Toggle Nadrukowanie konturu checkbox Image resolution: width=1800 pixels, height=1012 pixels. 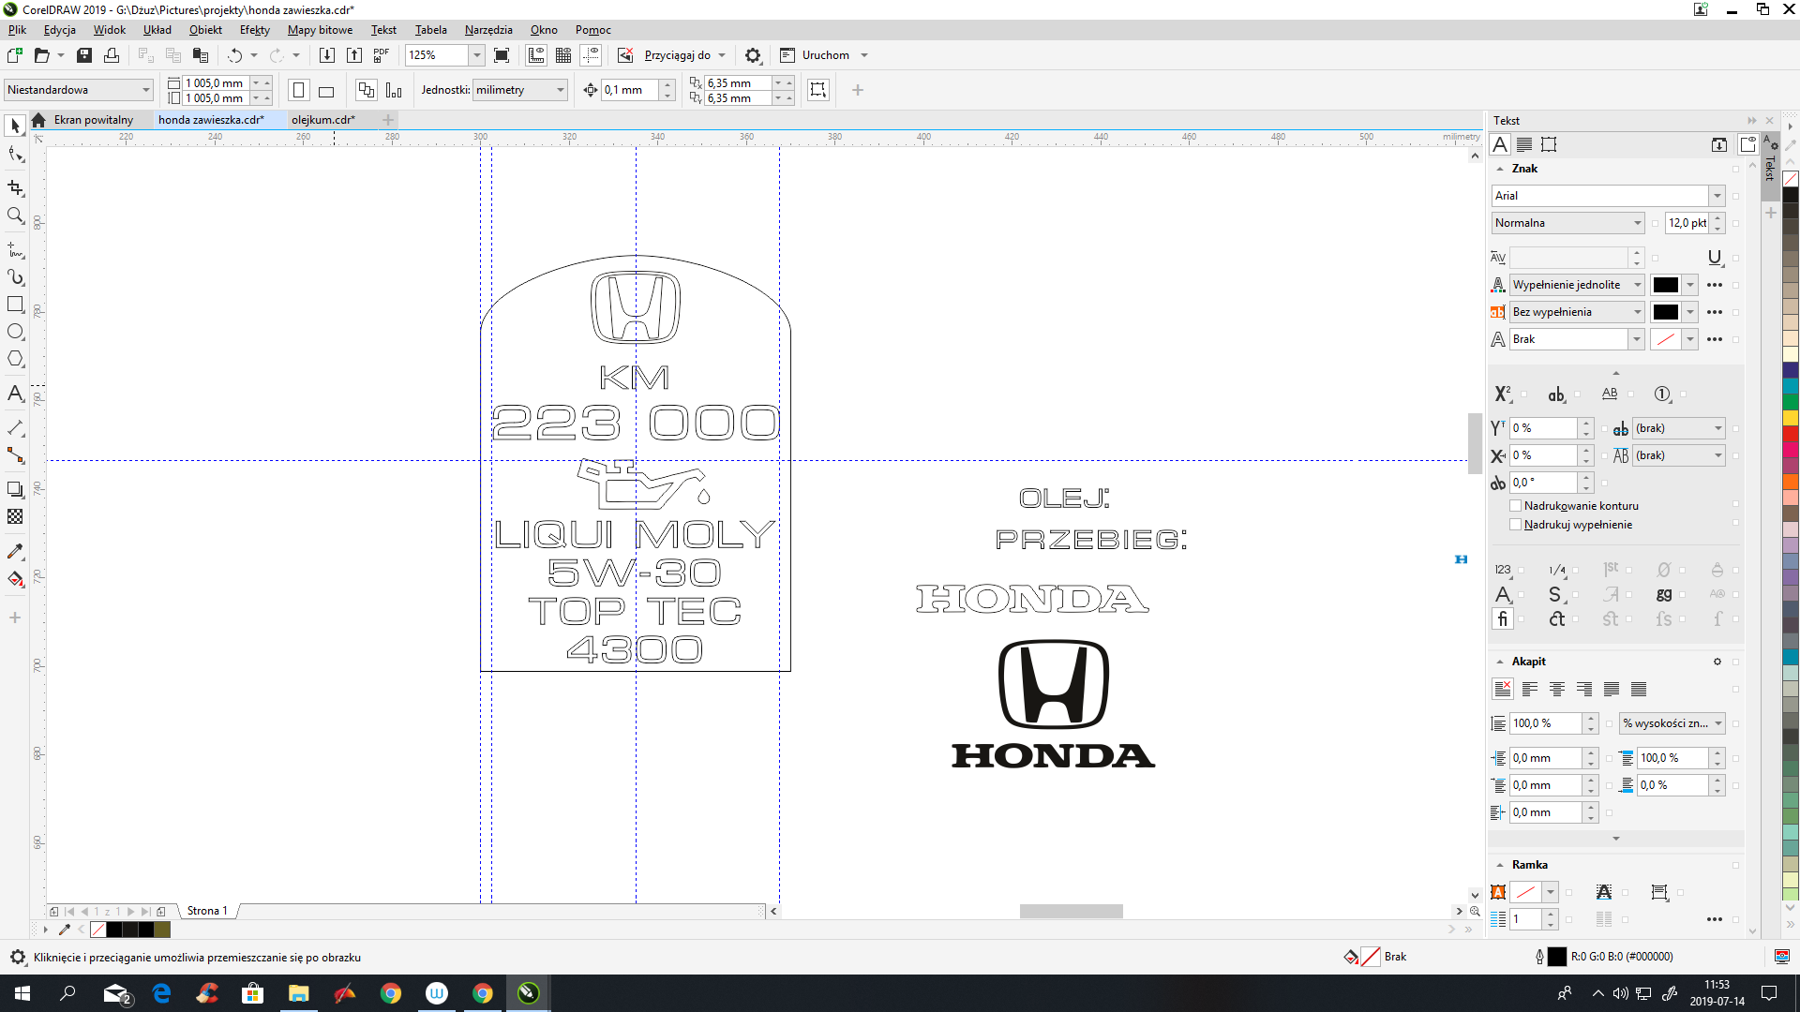[1516, 505]
